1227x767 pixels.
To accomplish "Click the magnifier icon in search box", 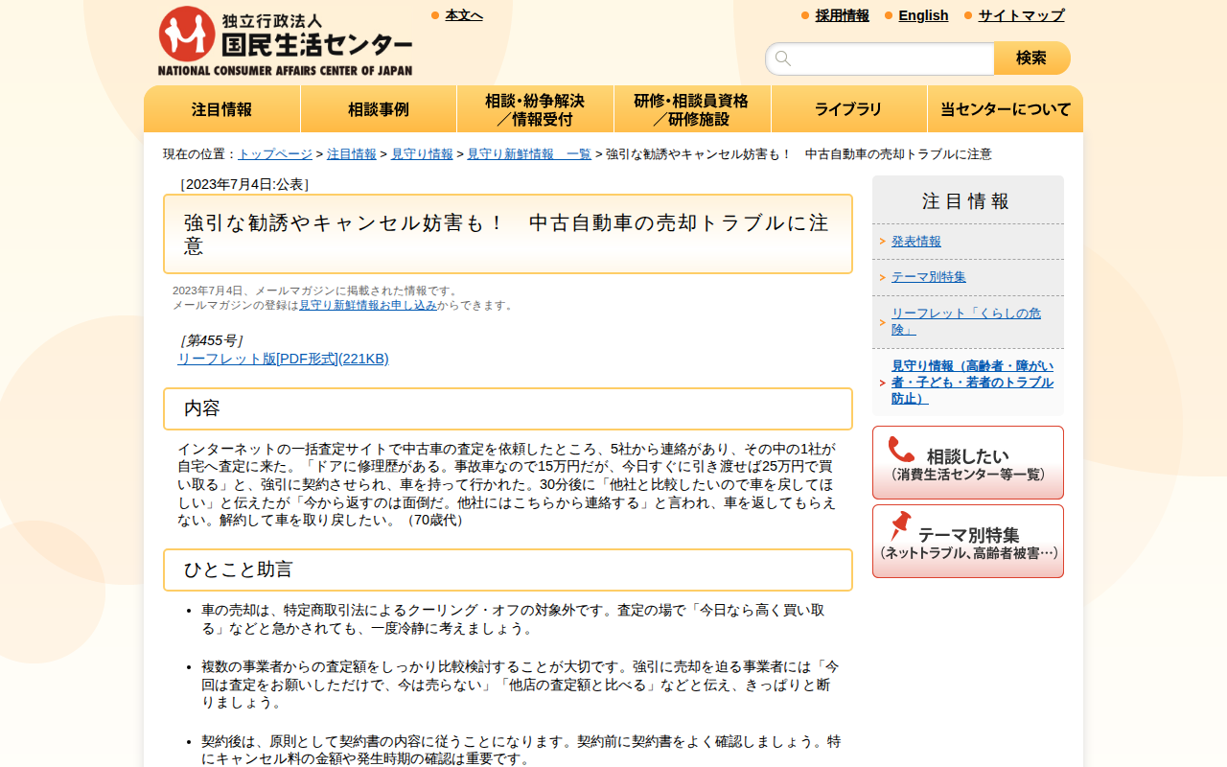I will point(783,58).
